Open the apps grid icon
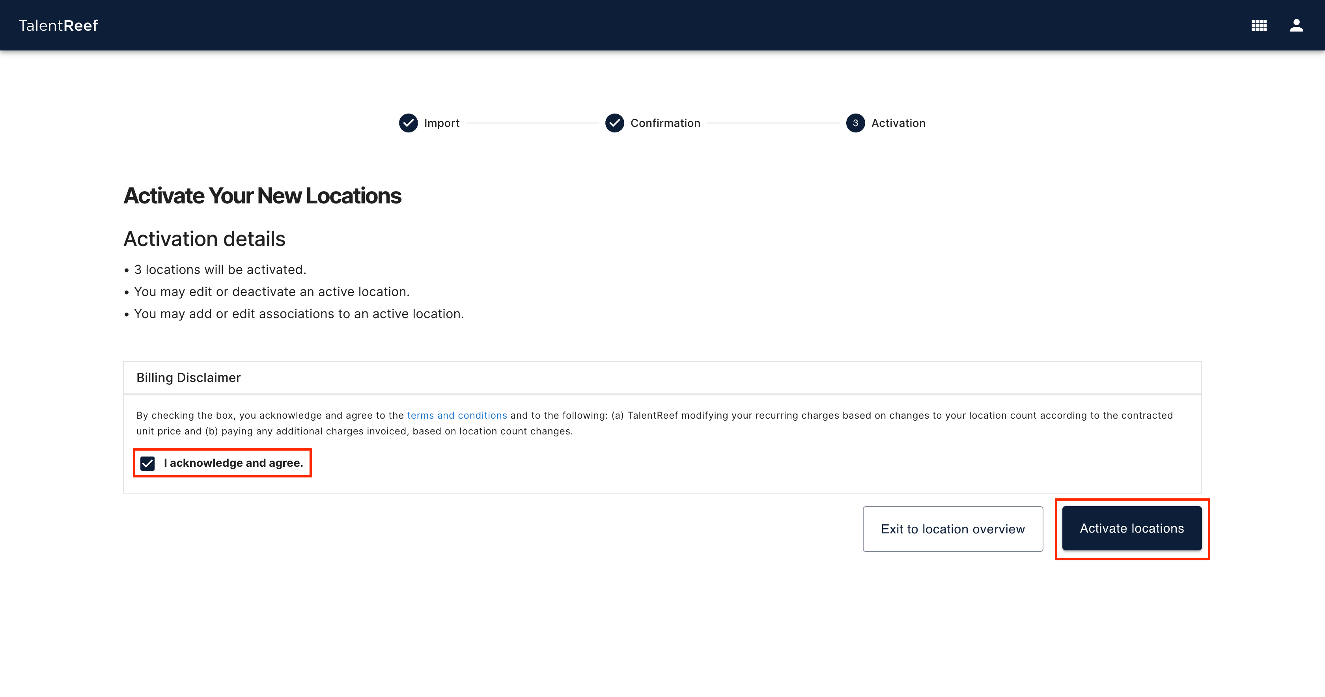Viewport: 1325px width, 697px height. [1259, 25]
